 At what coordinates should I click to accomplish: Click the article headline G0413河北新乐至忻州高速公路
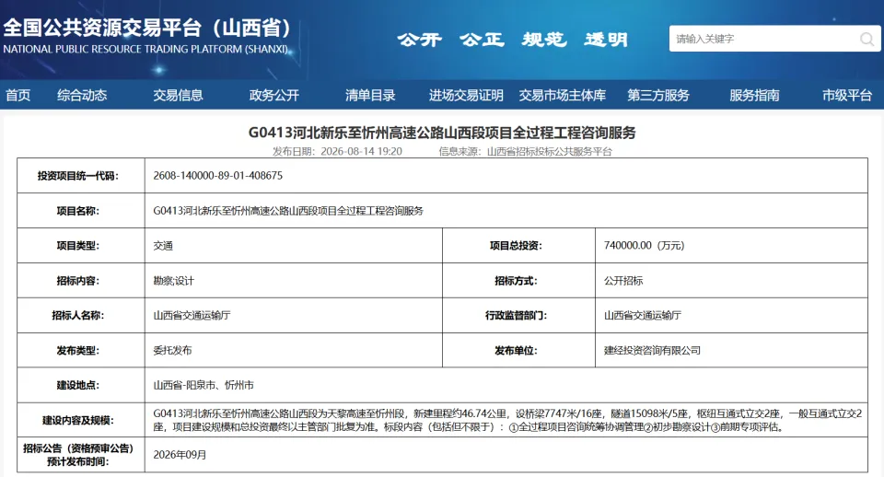pos(442,133)
